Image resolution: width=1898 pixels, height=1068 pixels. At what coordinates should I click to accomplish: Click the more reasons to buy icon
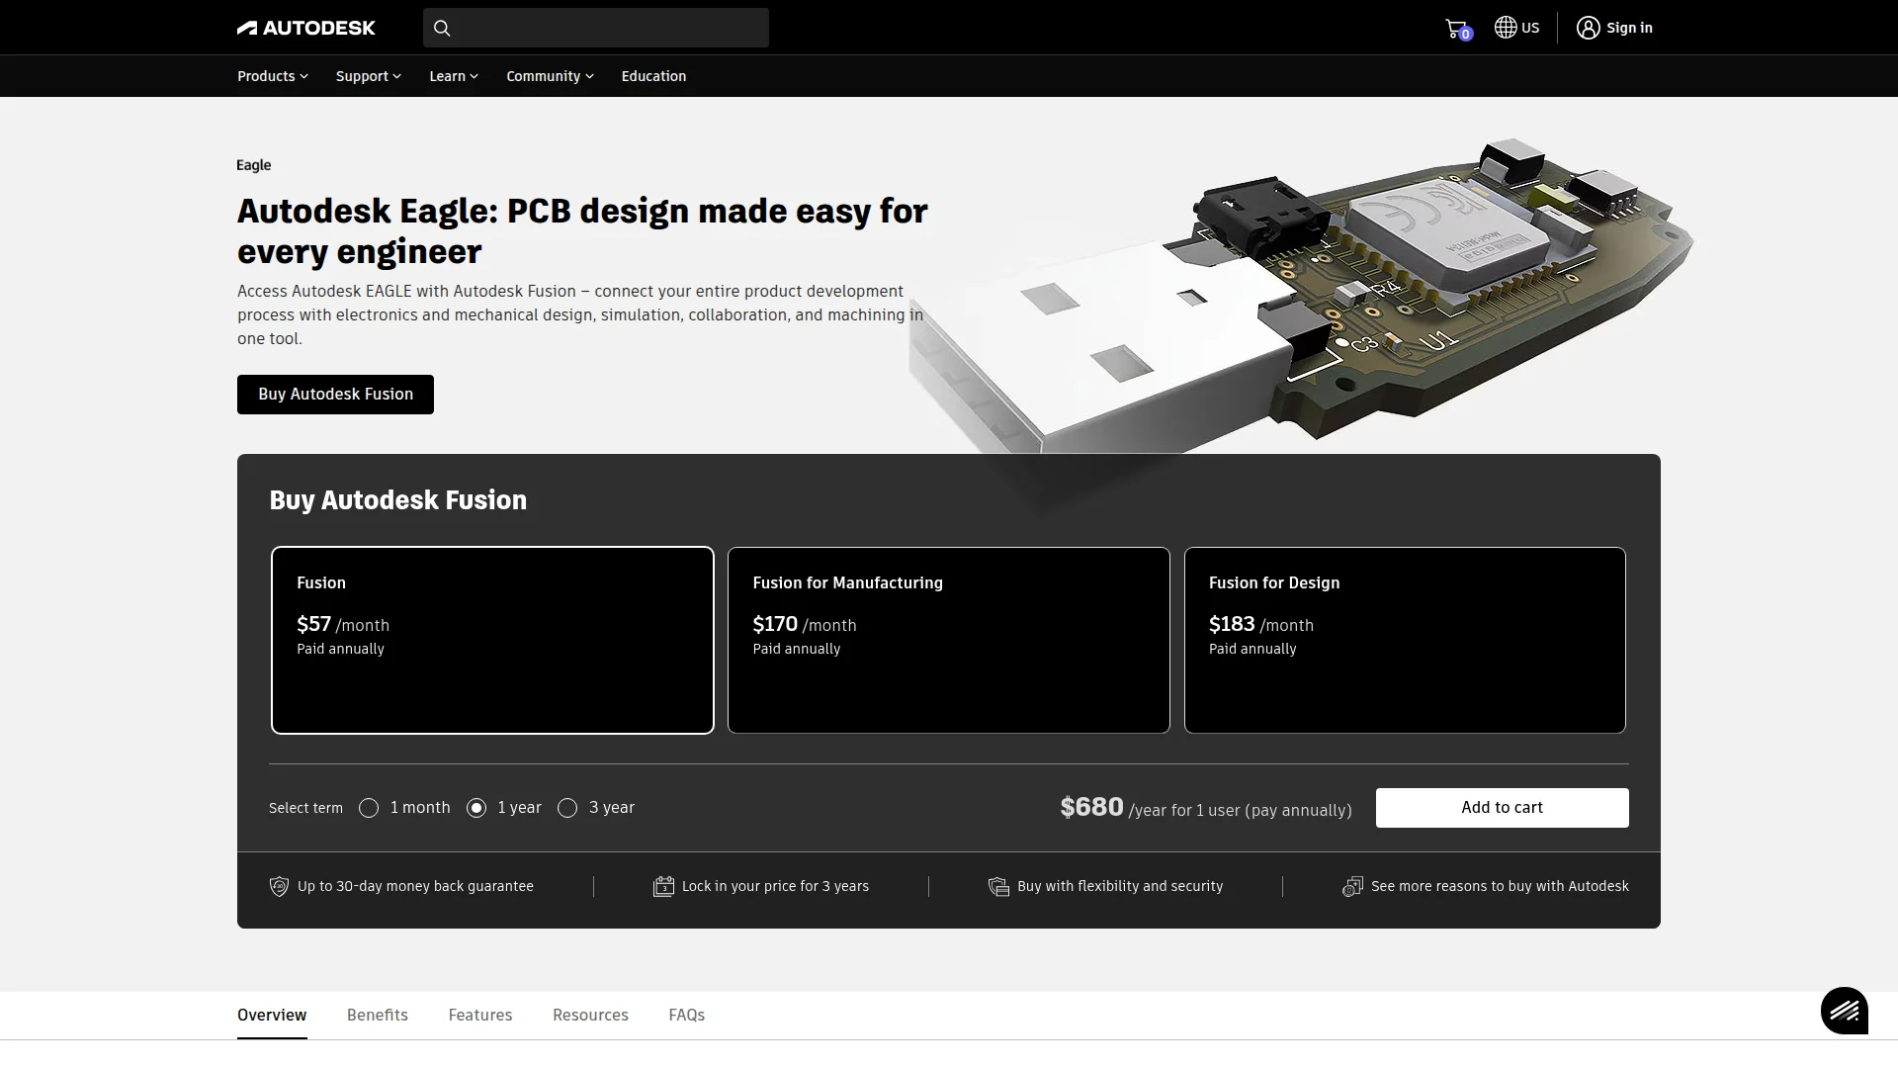pyautogui.click(x=1352, y=886)
